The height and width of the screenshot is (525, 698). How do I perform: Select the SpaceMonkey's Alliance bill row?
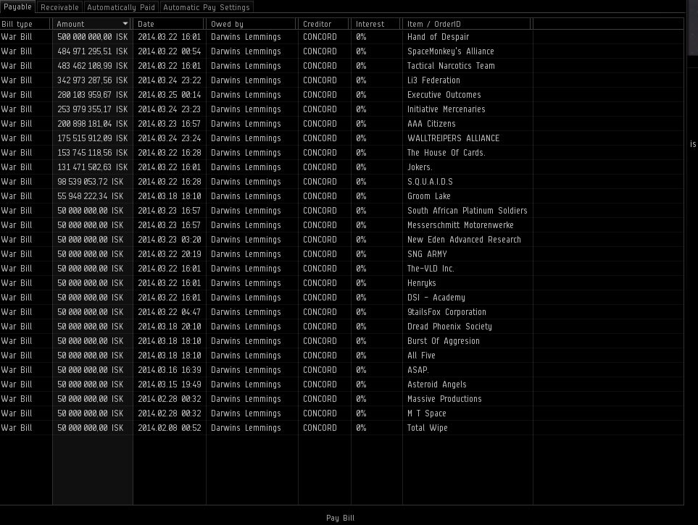[342, 51]
